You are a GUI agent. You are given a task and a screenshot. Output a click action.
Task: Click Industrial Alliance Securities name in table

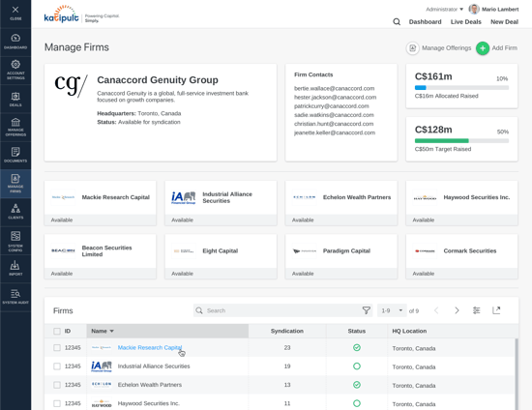154,366
